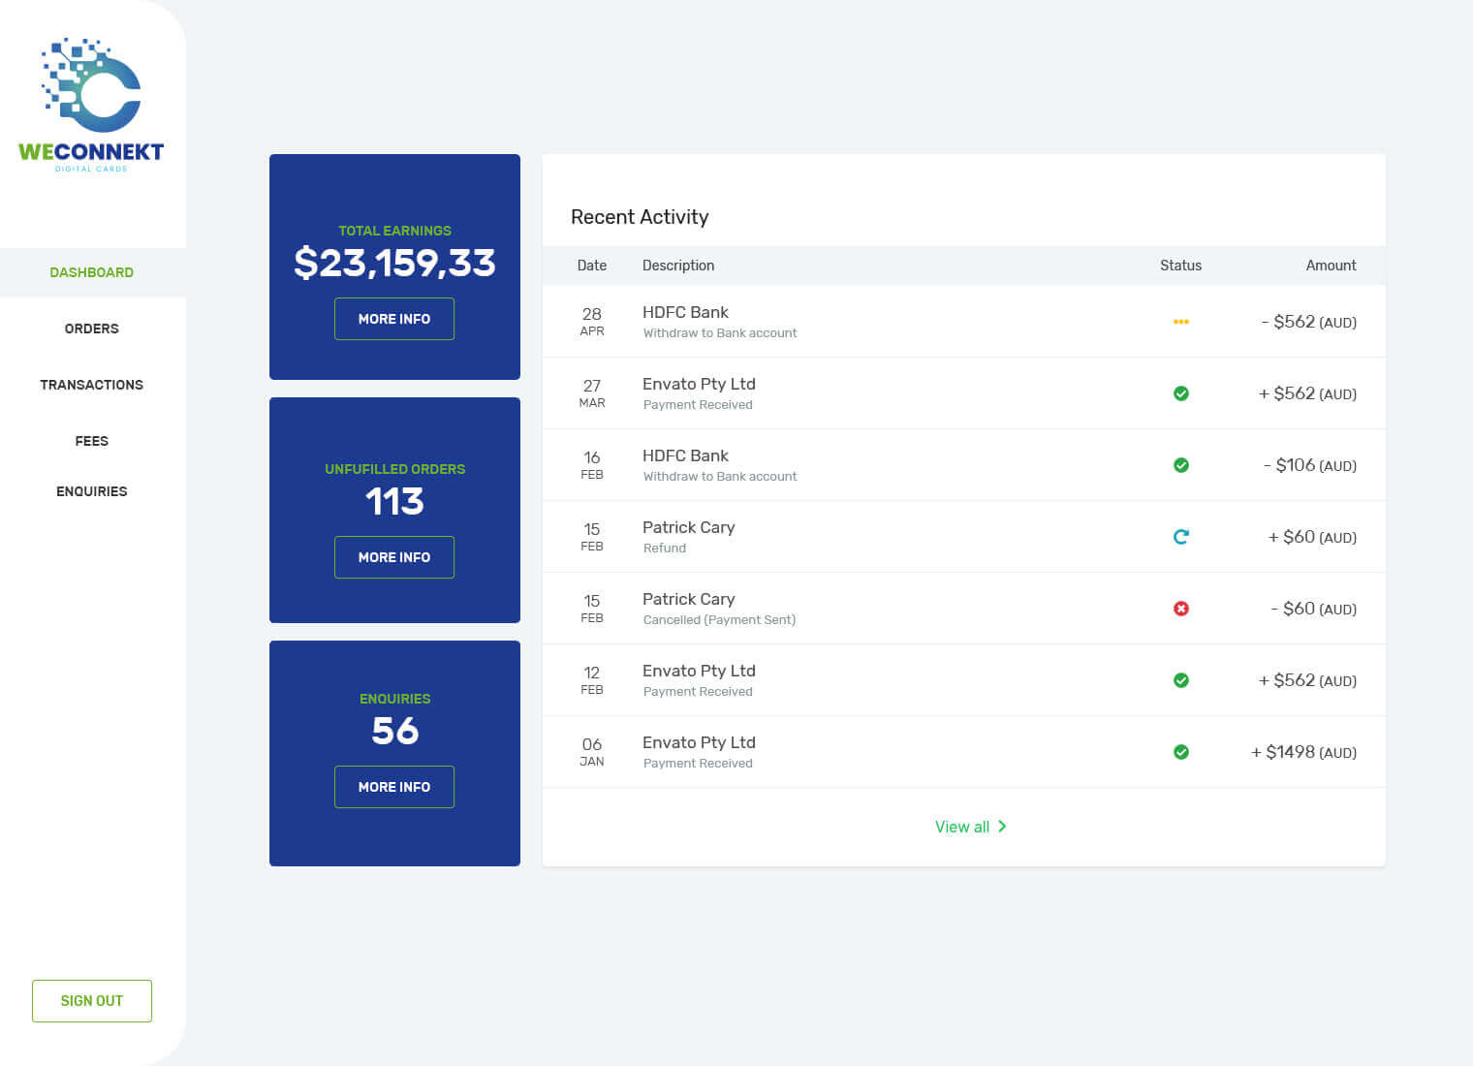Screen dimensions: 1473x1066
Task: Select the Envato Pty Ltd entry dated 06 Jan
Action: pyautogui.click(x=964, y=752)
